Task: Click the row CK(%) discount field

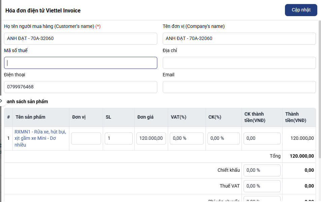Action: pyautogui.click(x=224, y=138)
